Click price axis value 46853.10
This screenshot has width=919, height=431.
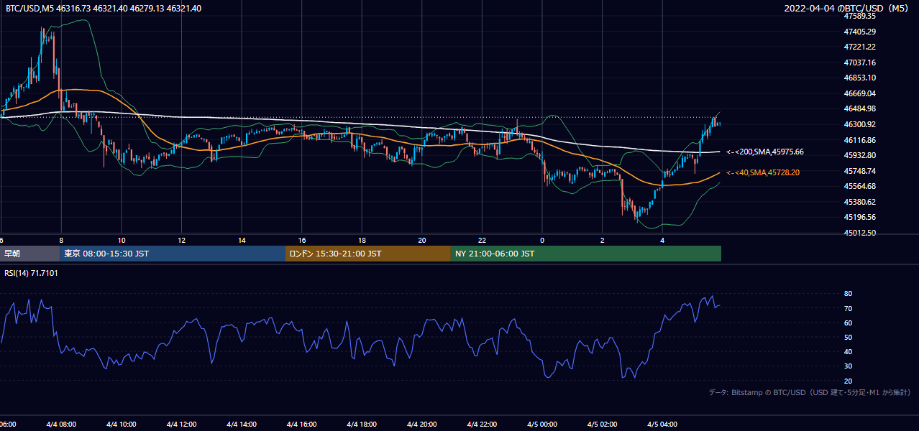(x=859, y=78)
